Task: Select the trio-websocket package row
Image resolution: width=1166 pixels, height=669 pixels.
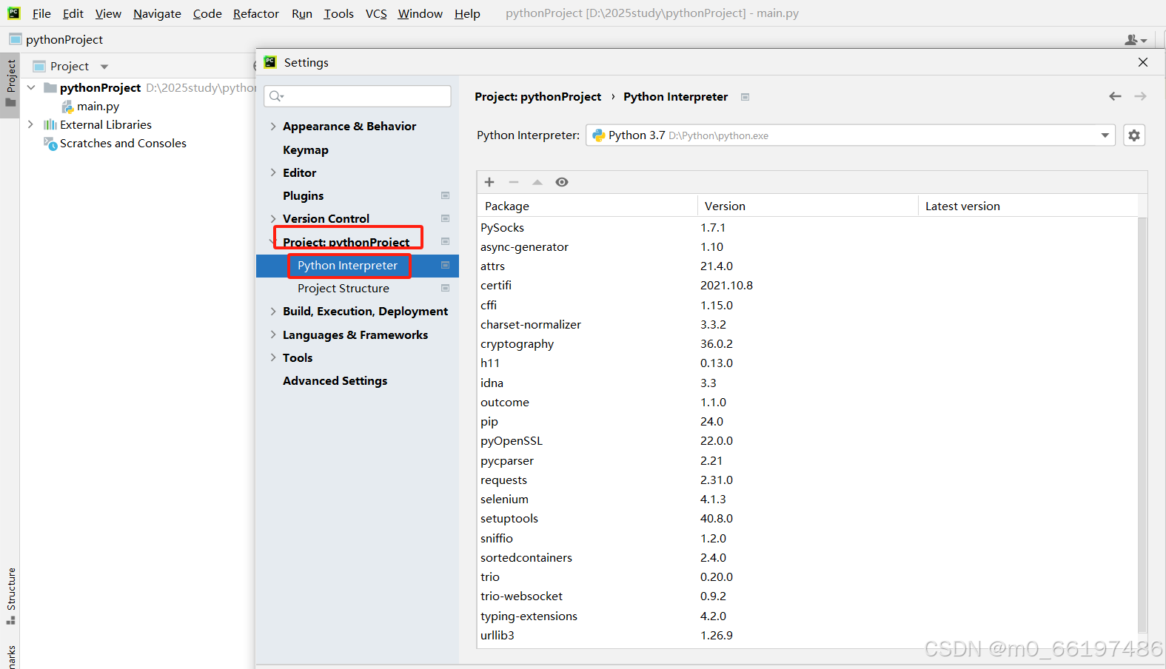Action: click(x=808, y=596)
